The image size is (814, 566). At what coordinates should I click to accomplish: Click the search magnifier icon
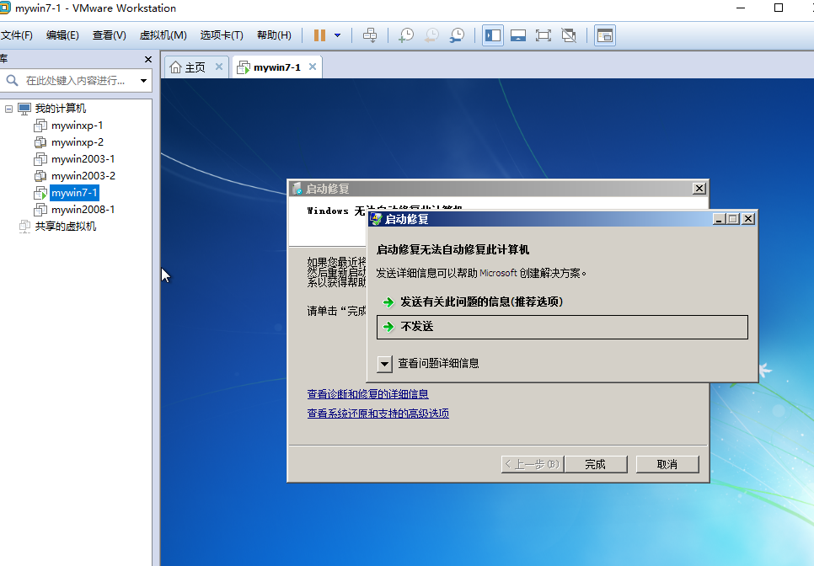click(x=12, y=80)
